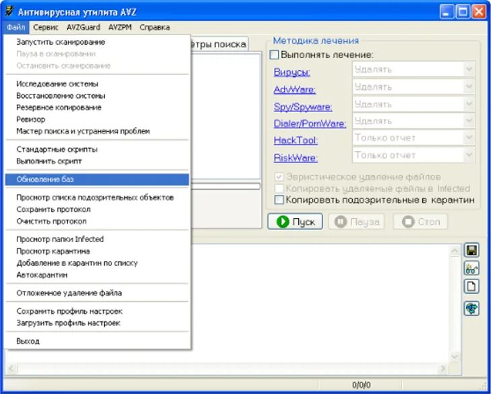Open the Вирусы action dropdown
This screenshot has width=491, height=394.
tap(413, 69)
